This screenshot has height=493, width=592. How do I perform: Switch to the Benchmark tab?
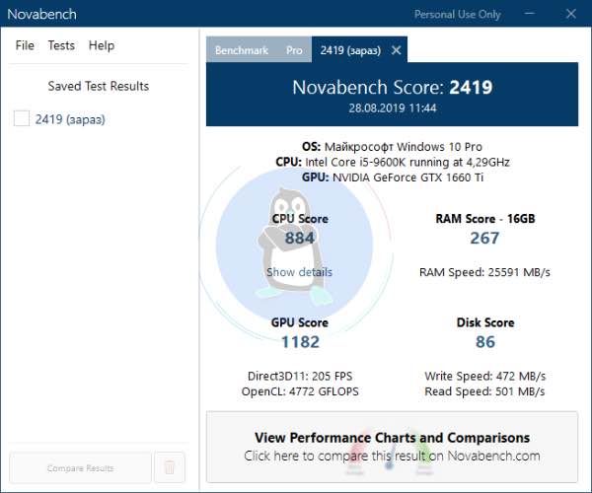point(241,50)
